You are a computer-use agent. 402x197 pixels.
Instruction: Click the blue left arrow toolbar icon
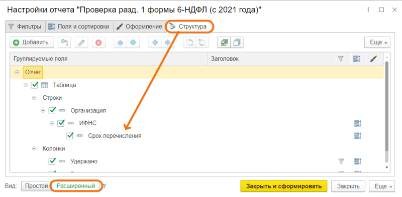pos(155,43)
